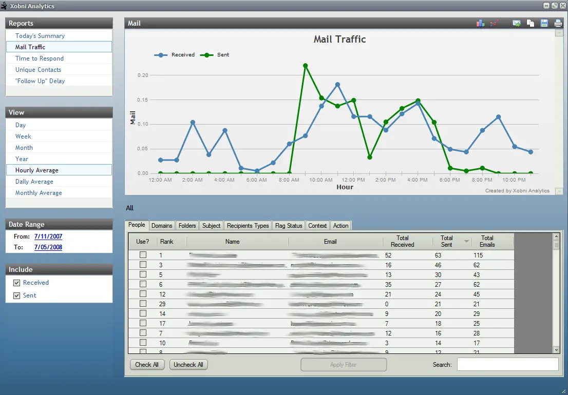Switch to the People tab
Viewport: 568px width, 395px height.
point(137,225)
